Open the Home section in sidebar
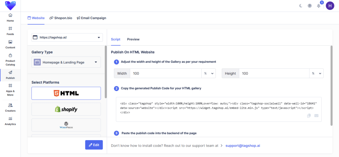This screenshot has height=157, width=339. 10,18
